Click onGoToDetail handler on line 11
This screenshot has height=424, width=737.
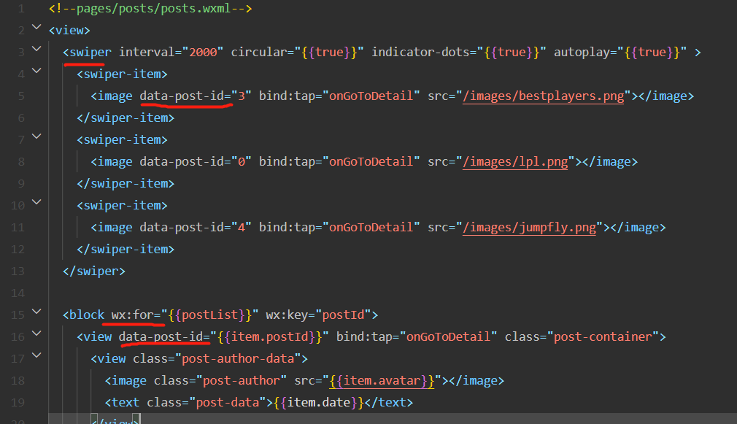point(371,228)
